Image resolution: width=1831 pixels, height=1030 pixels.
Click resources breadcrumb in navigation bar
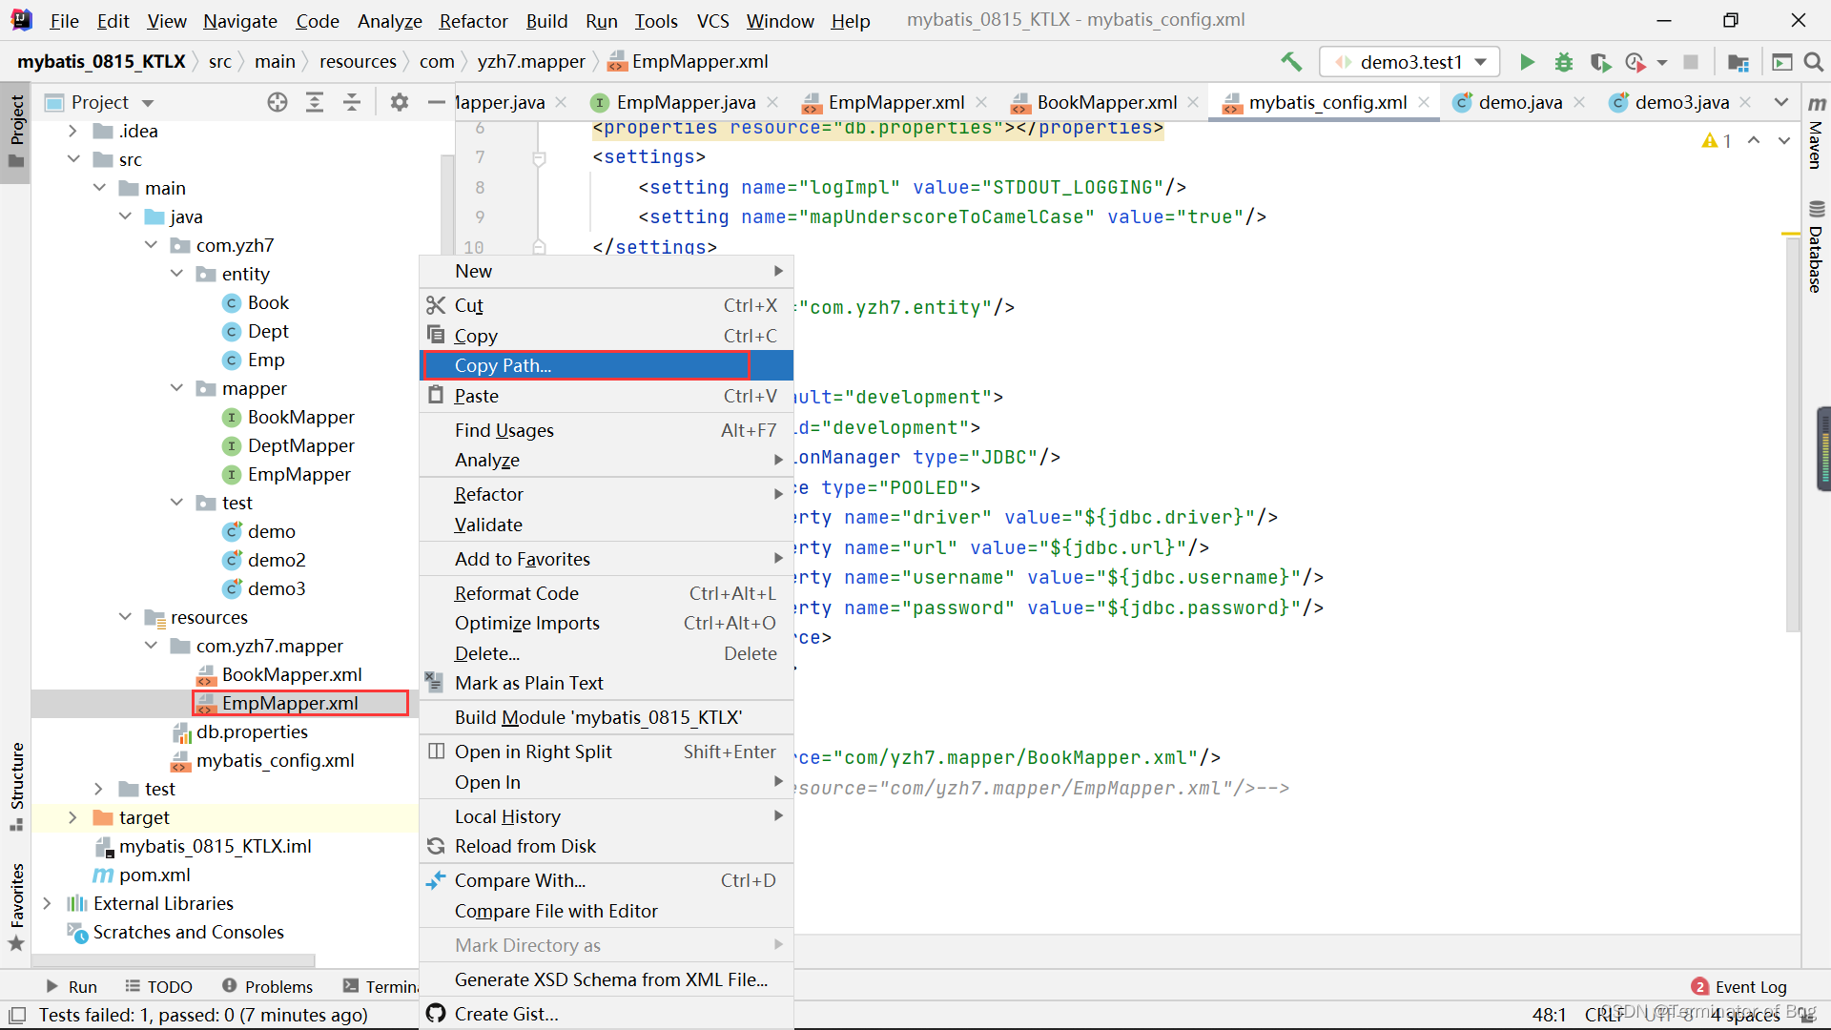click(x=358, y=62)
